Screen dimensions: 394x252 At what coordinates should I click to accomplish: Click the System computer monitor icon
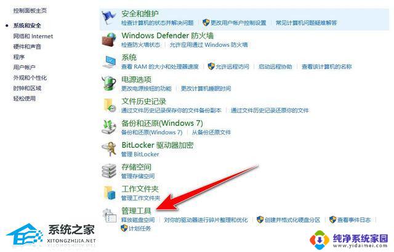pyautogui.click(x=110, y=62)
